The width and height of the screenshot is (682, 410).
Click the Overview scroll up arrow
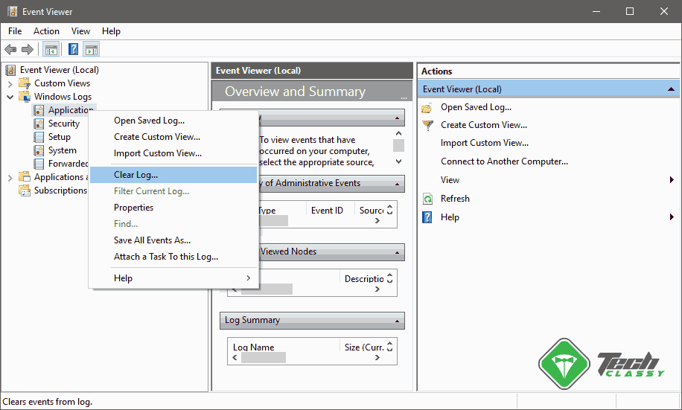tap(398, 133)
